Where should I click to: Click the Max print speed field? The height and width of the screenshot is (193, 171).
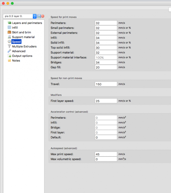pyautogui.click(x=106, y=154)
